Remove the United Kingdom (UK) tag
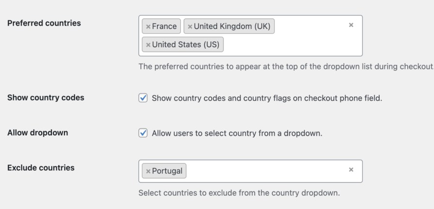 pos(190,27)
